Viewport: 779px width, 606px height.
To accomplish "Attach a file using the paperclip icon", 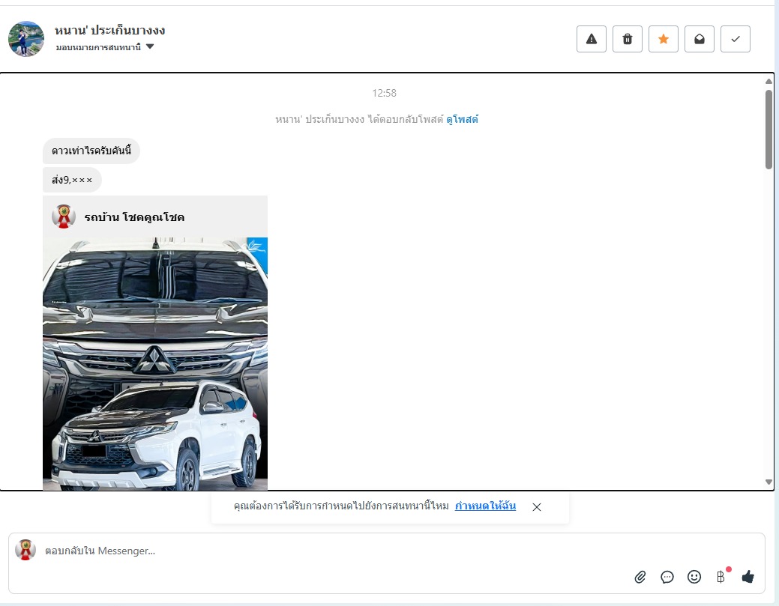I will [640, 577].
